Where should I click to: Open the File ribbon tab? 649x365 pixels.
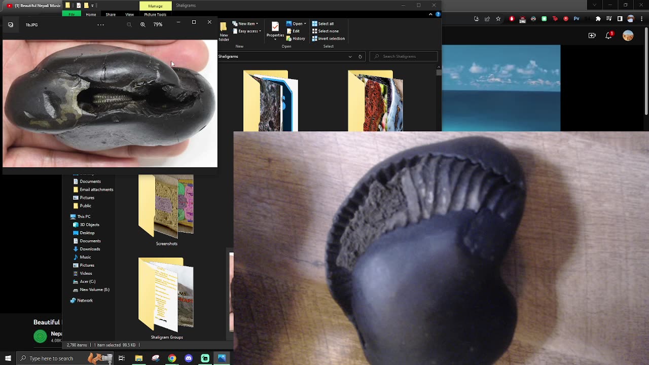click(x=71, y=14)
